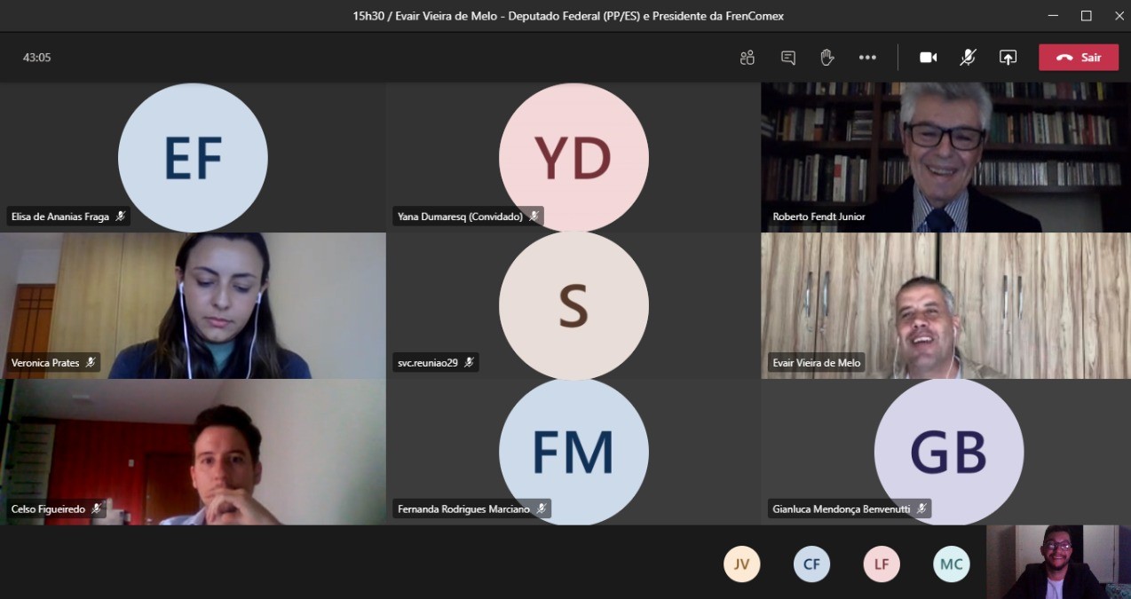Select the GB avatar of Gianluca Benvenutti
Screen dimensions: 1131x599
(949, 452)
